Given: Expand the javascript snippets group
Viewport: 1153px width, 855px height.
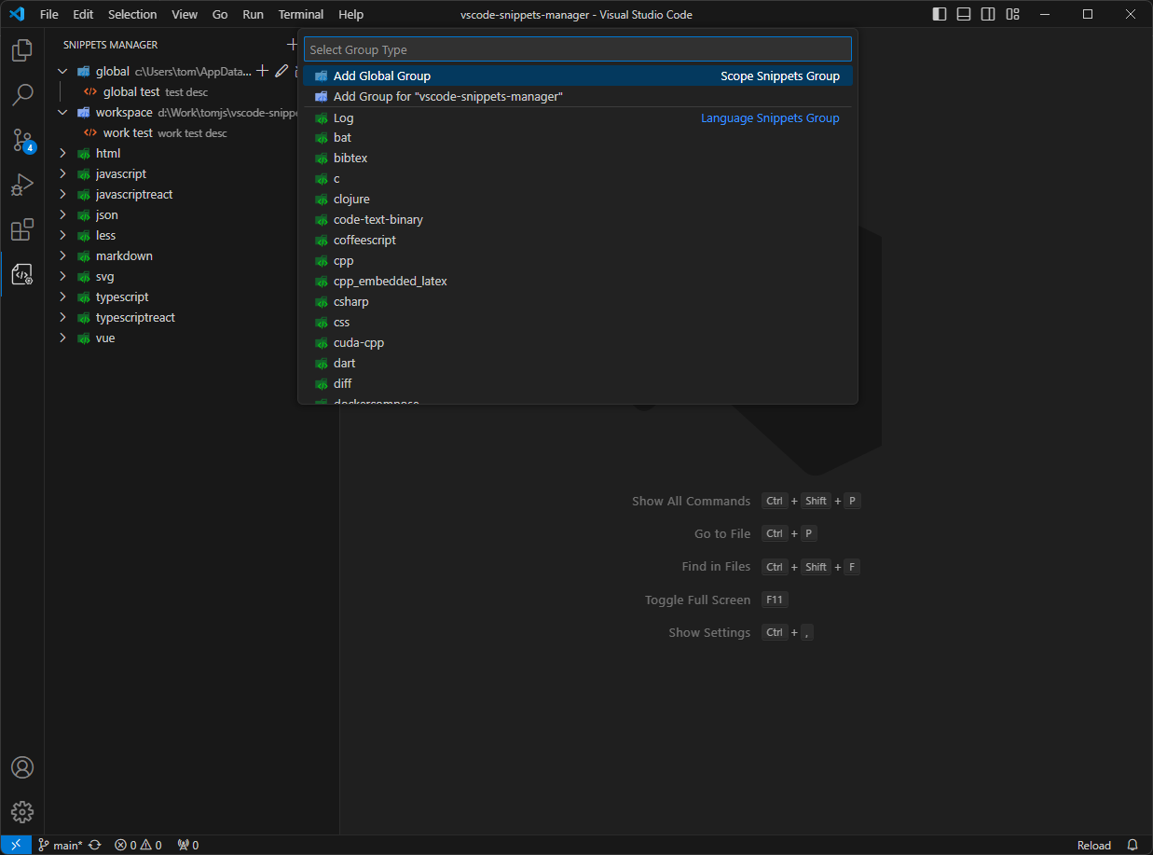Looking at the screenshot, I should (x=63, y=173).
